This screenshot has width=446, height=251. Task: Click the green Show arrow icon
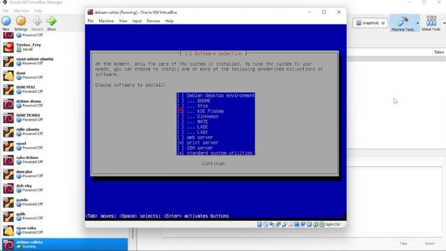pyautogui.click(x=52, y=21)
